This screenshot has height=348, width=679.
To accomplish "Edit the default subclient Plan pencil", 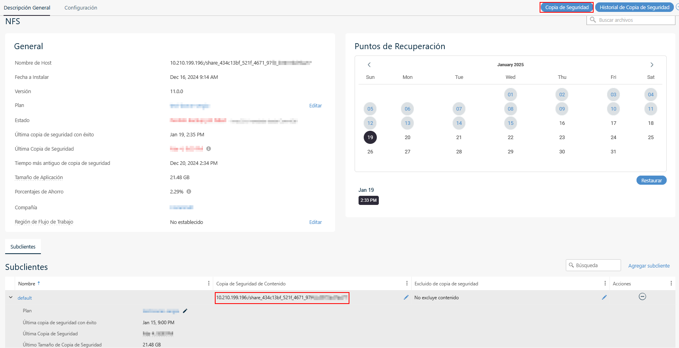I will (185, 311).
